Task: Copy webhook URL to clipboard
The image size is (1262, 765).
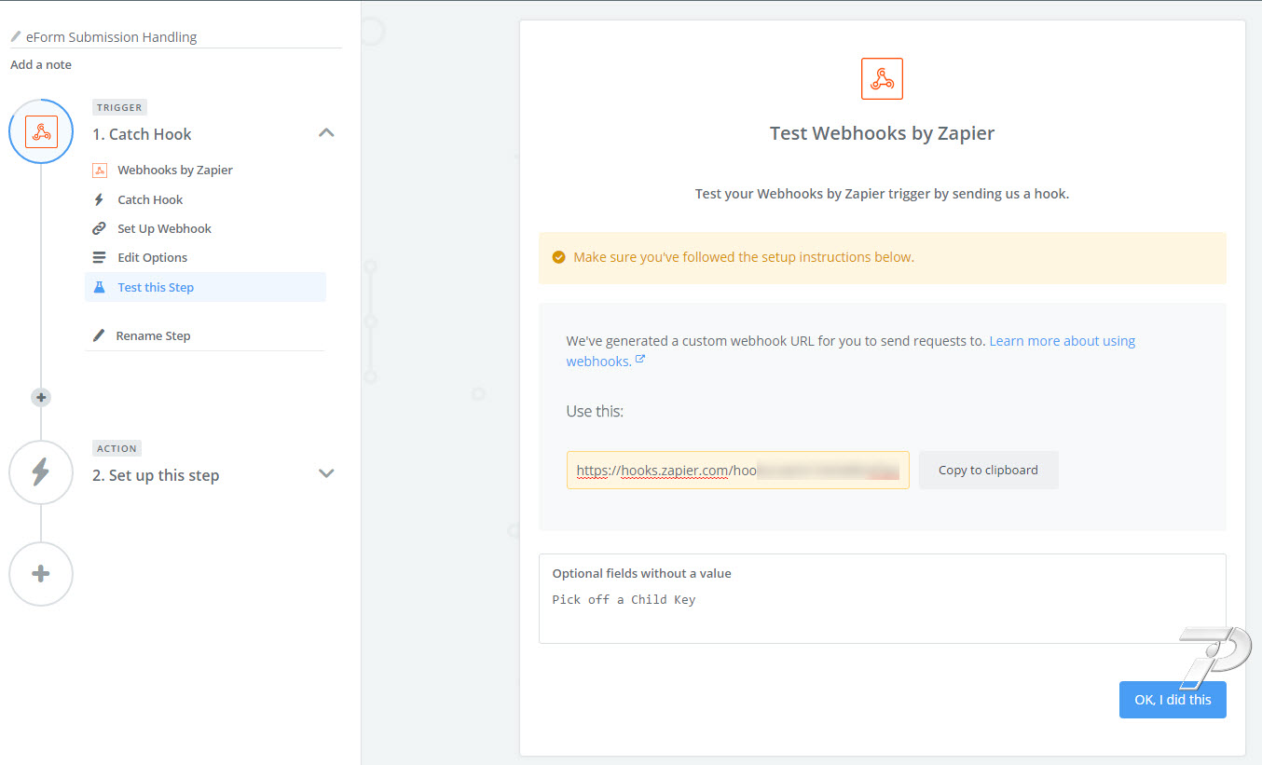Action: coord(988,471)
